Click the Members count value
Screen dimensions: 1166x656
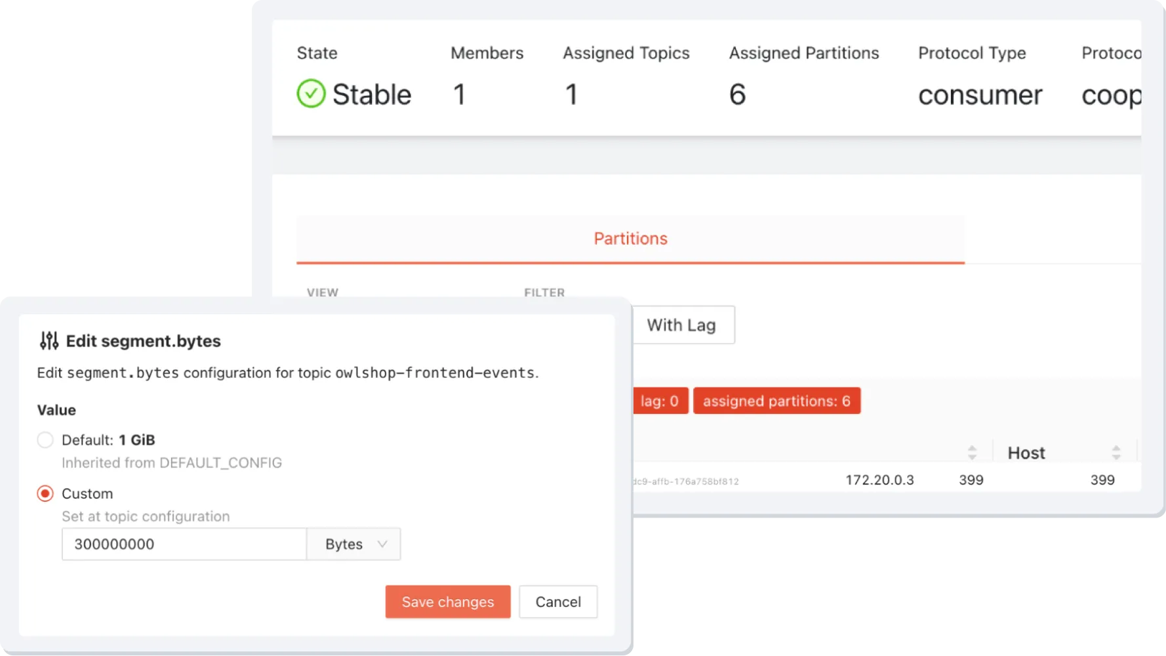(460, 94)
